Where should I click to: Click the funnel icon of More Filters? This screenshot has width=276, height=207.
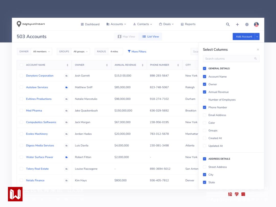point(129,51)
